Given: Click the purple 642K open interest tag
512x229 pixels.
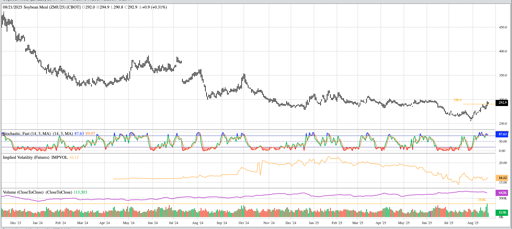Looking at the screenshot, I should pyautogui.click(x=502, y=193).
